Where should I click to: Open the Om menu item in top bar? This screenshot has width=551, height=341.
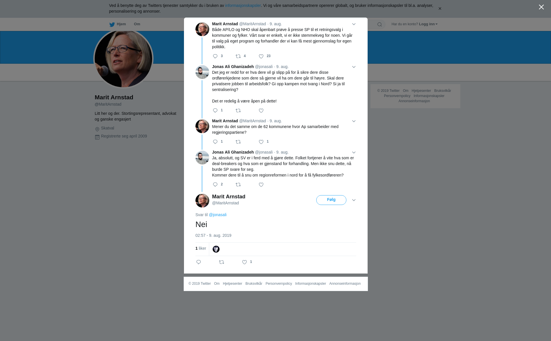pos(137,24)
